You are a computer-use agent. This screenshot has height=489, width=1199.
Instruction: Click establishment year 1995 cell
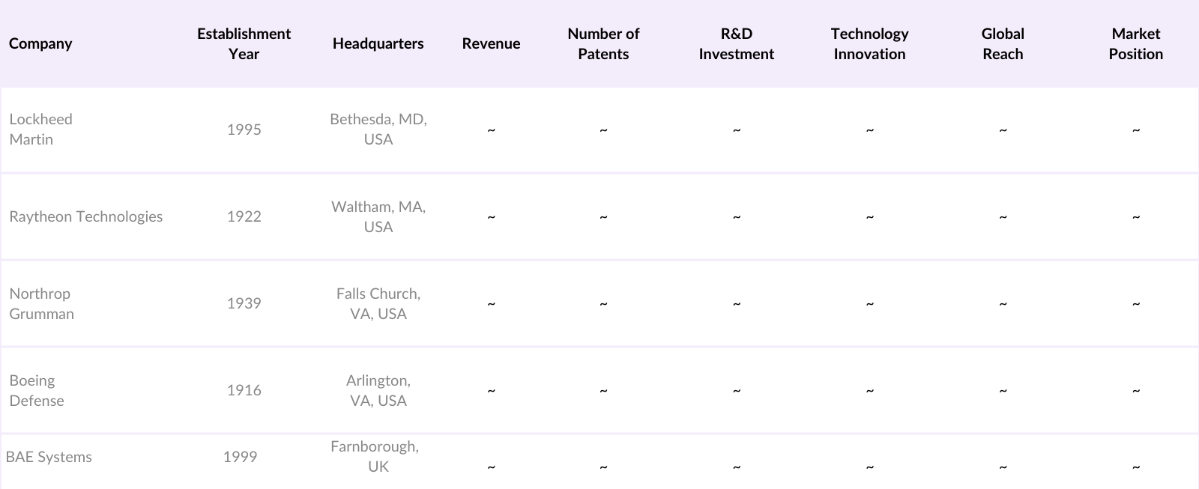tap(244, 130)
